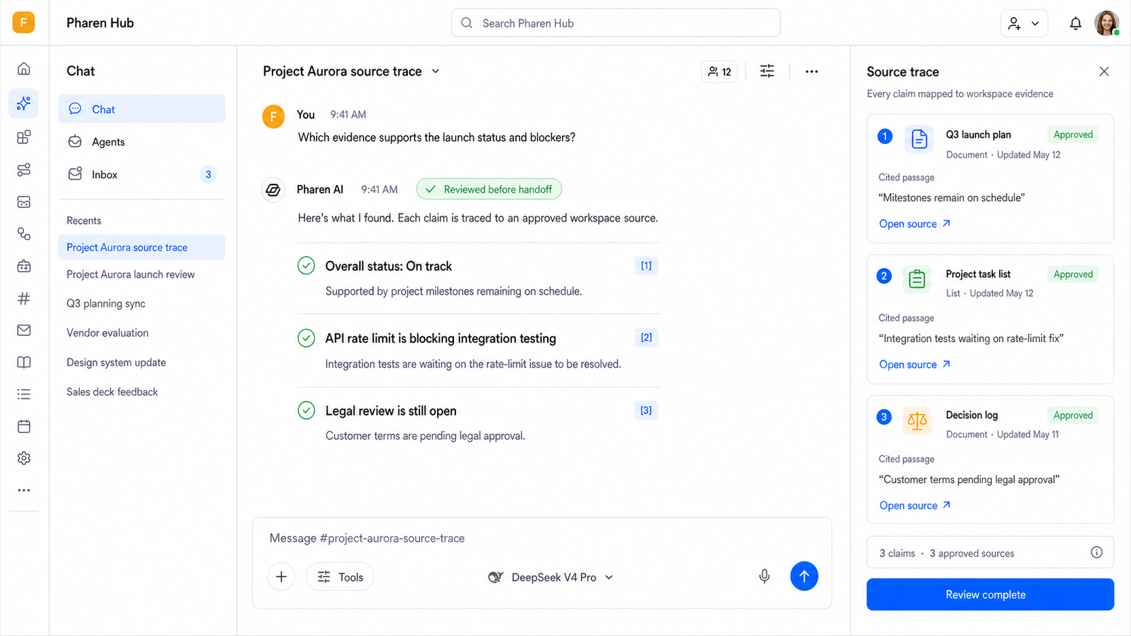Expand the DeepSeek V4 Pro model dropdown

click(551, 577)
